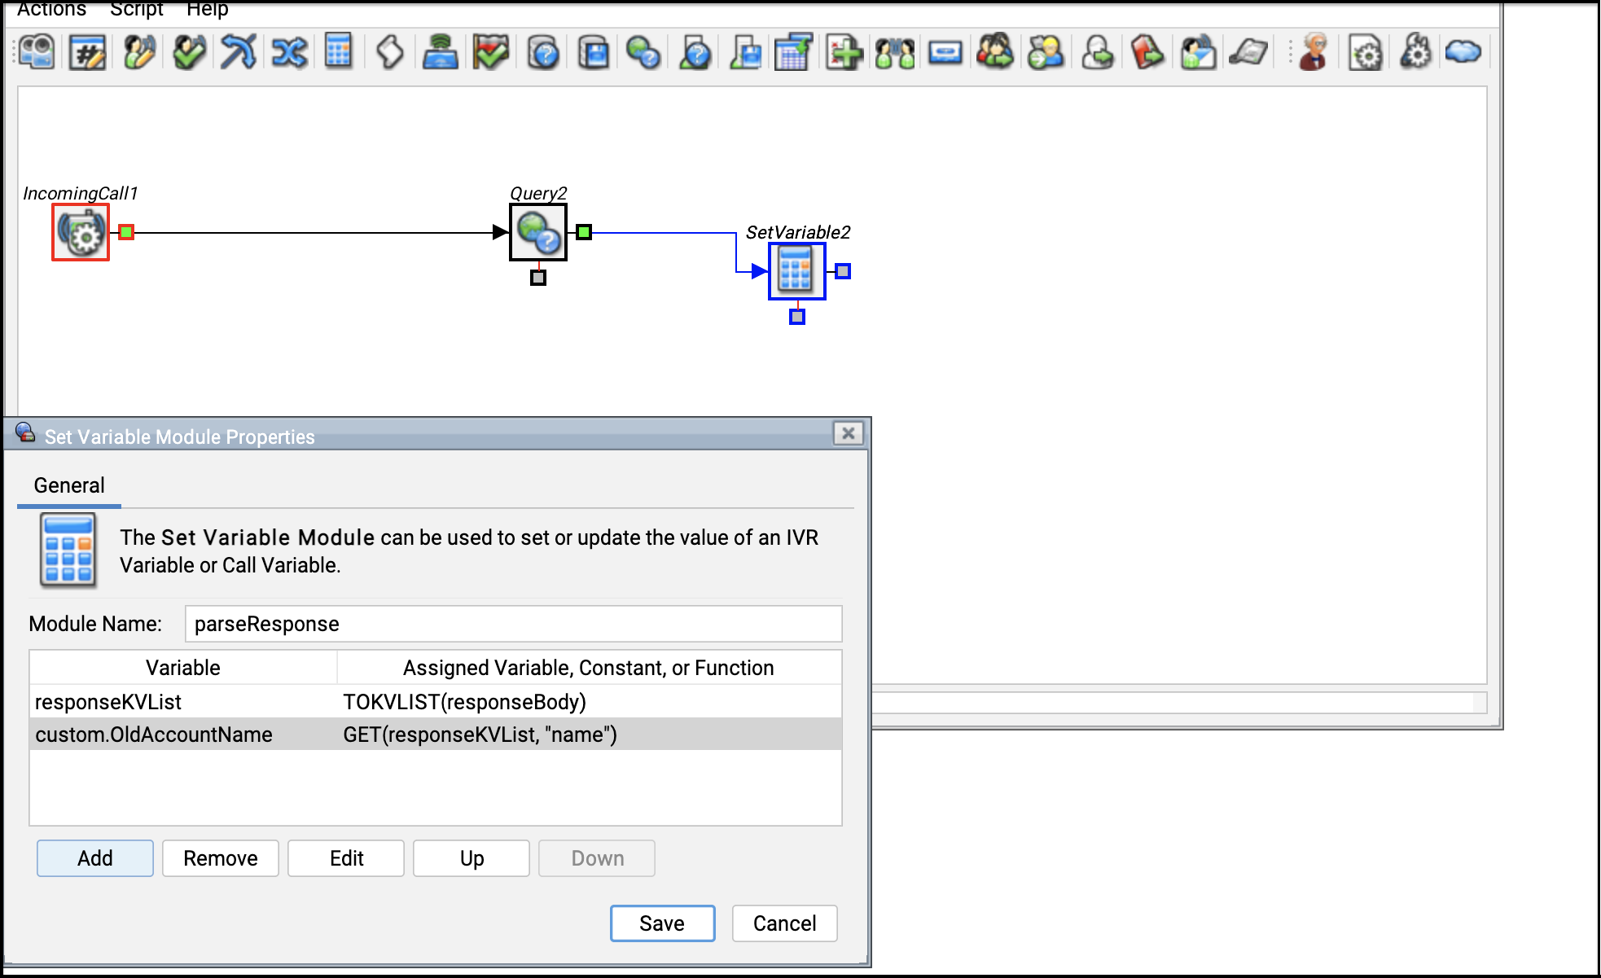Viewport: 1601px width, 978px height.
Task: Select the group of people with green arrow icon
Action: (995, 51)
